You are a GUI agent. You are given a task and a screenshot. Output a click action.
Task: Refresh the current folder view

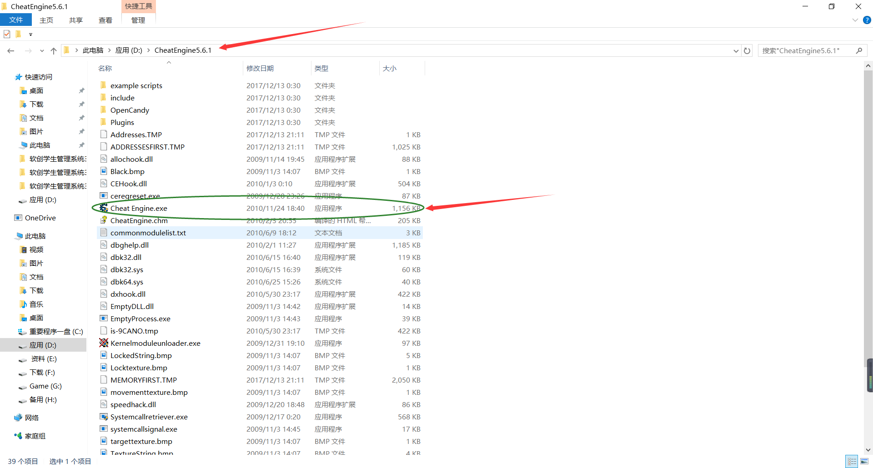pyautogui.click(x=747, y=50)
